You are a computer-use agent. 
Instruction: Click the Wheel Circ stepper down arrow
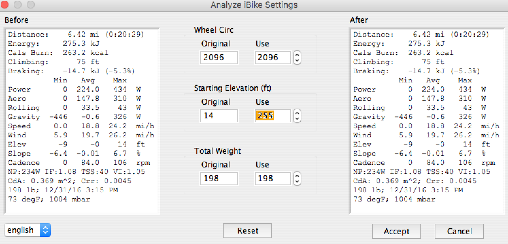297,61
